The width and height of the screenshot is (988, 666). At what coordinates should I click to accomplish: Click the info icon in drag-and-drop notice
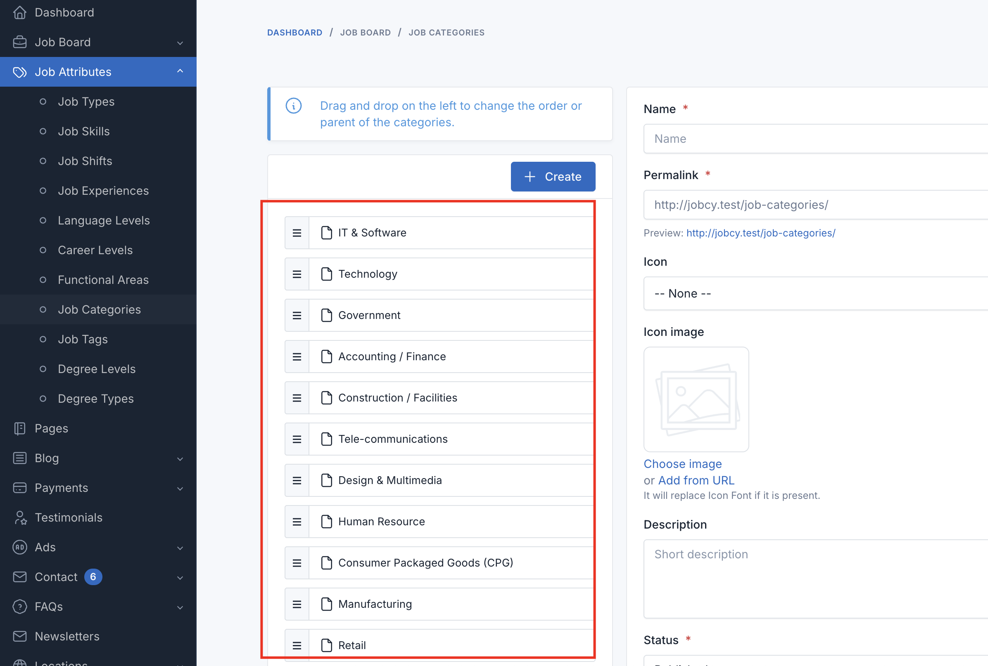(x=293, y=106)
